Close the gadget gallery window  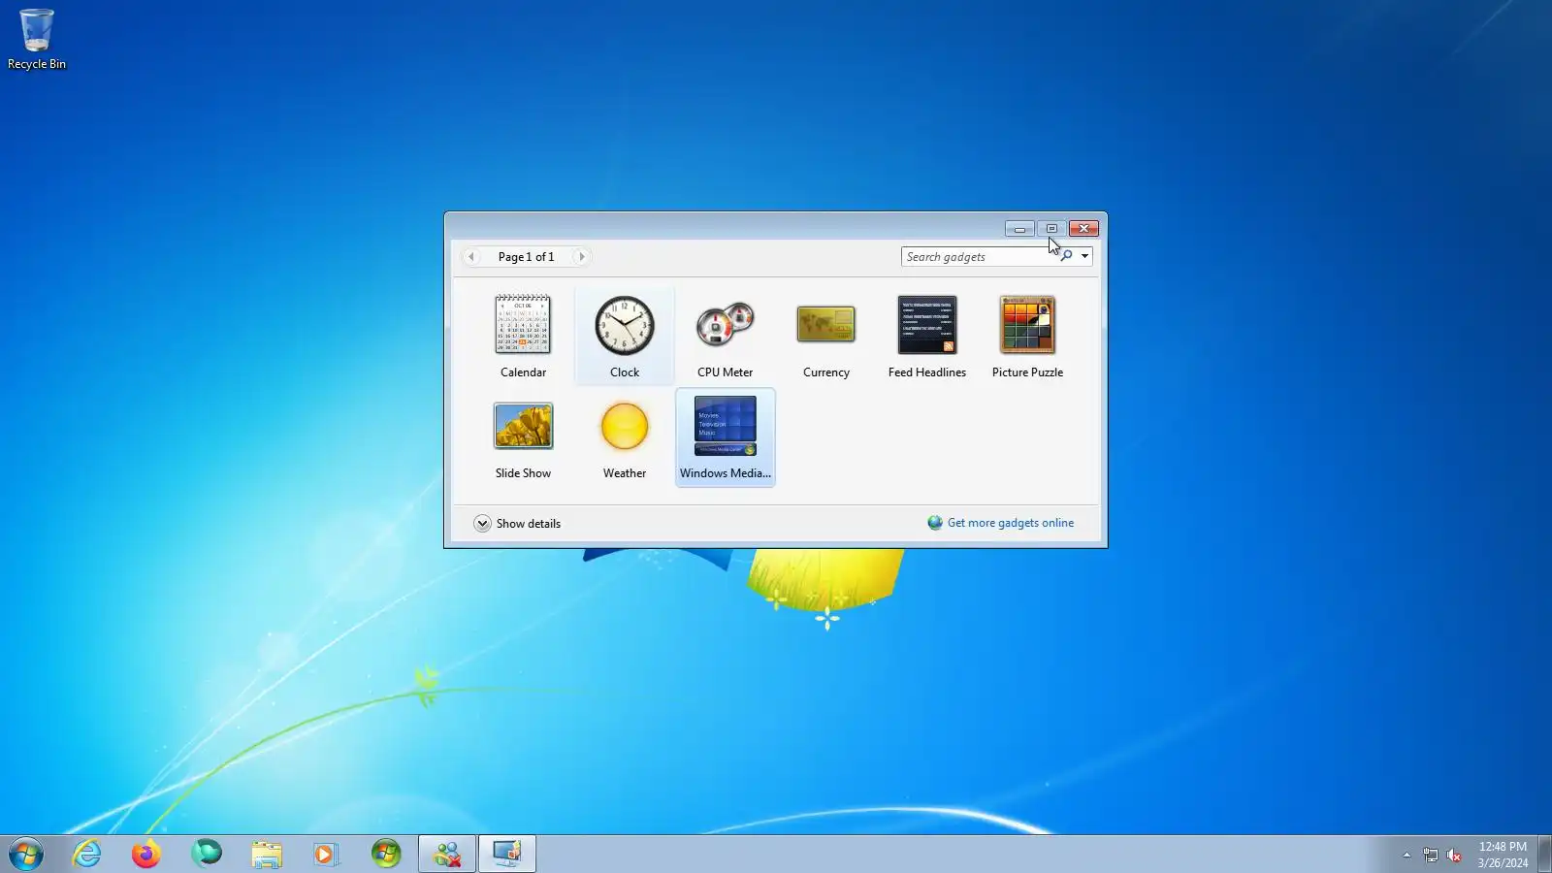pyautogui.click(x=1083, y=229)
